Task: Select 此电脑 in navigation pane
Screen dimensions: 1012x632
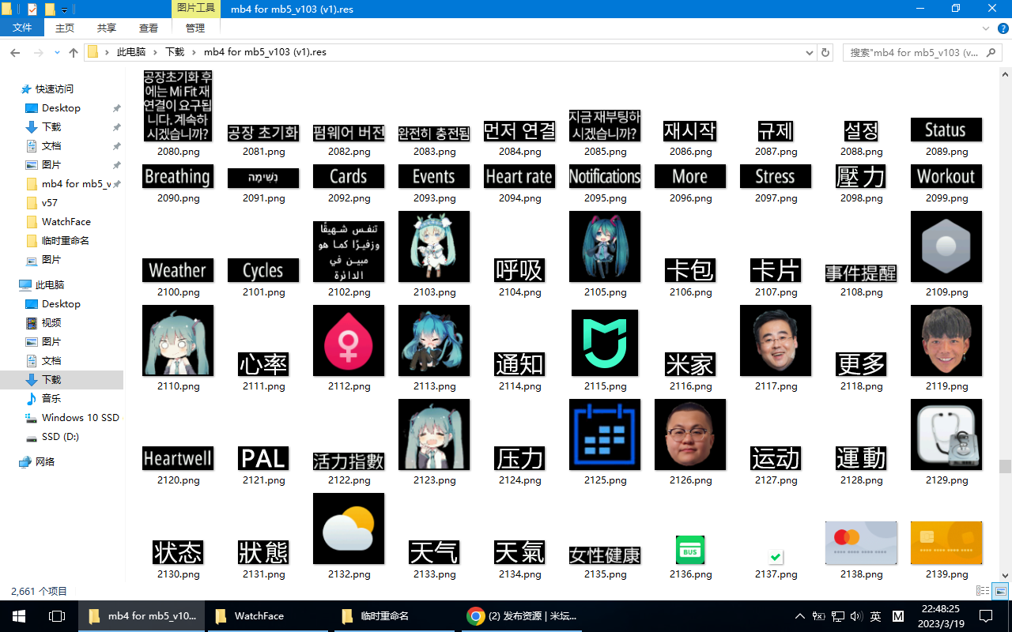Action: (x=50, y=285)
